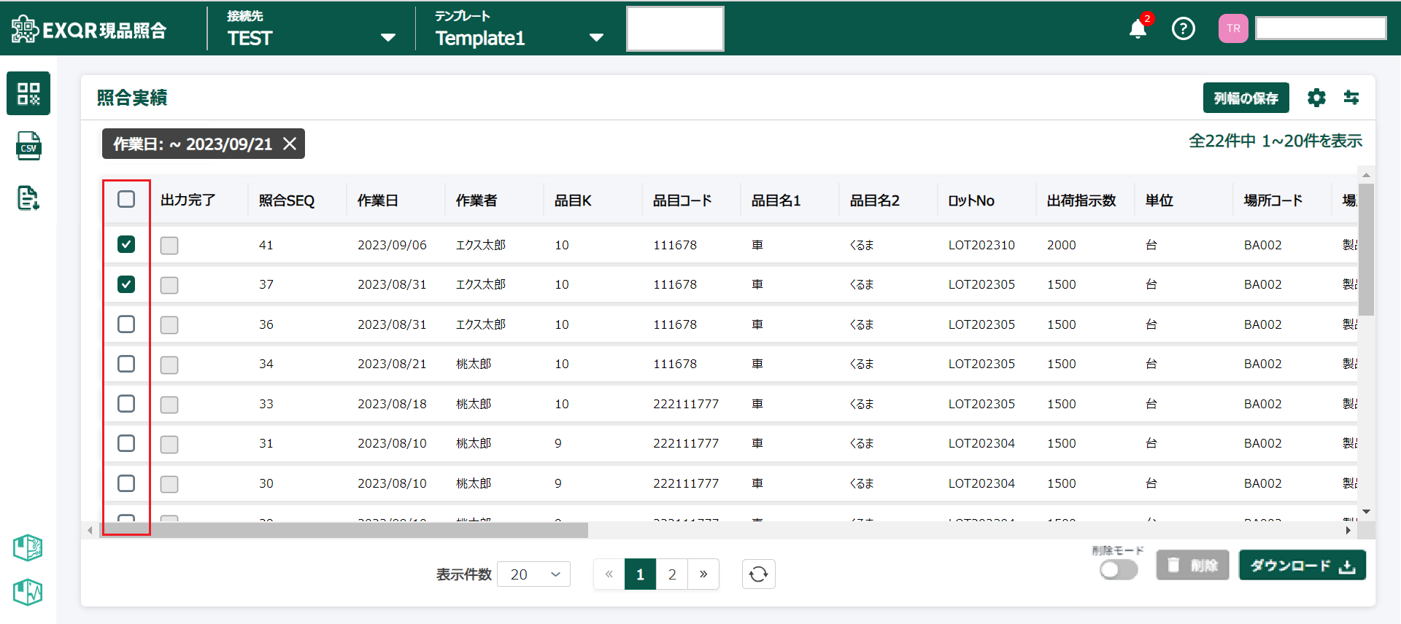
Task: Click the ダウンロード button
Action: (1302, 566)
